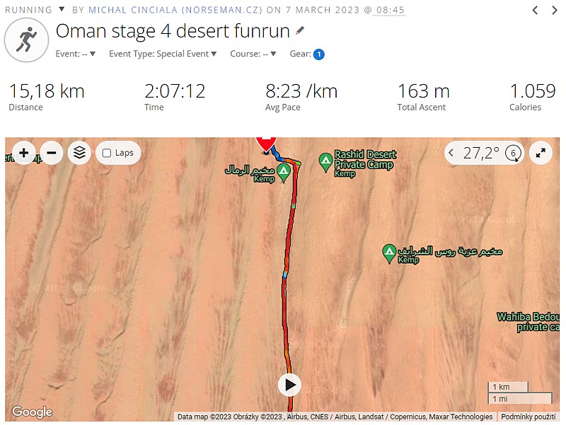Open Michal Cinciala profile link

pyautogui.click(x=175, y=10)
